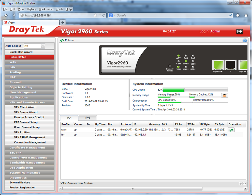
Task: Open VPN Client Wizard
Action: pyautogui.click(x=29, y=107)
